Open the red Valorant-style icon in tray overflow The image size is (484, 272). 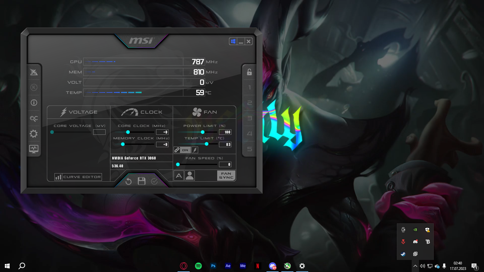tap(403, 242)
